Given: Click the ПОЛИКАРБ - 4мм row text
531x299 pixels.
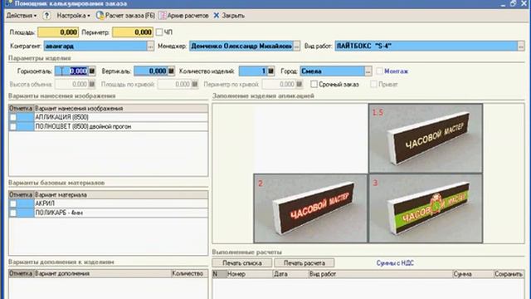Looking at the screenshot, I should (59, 213).
